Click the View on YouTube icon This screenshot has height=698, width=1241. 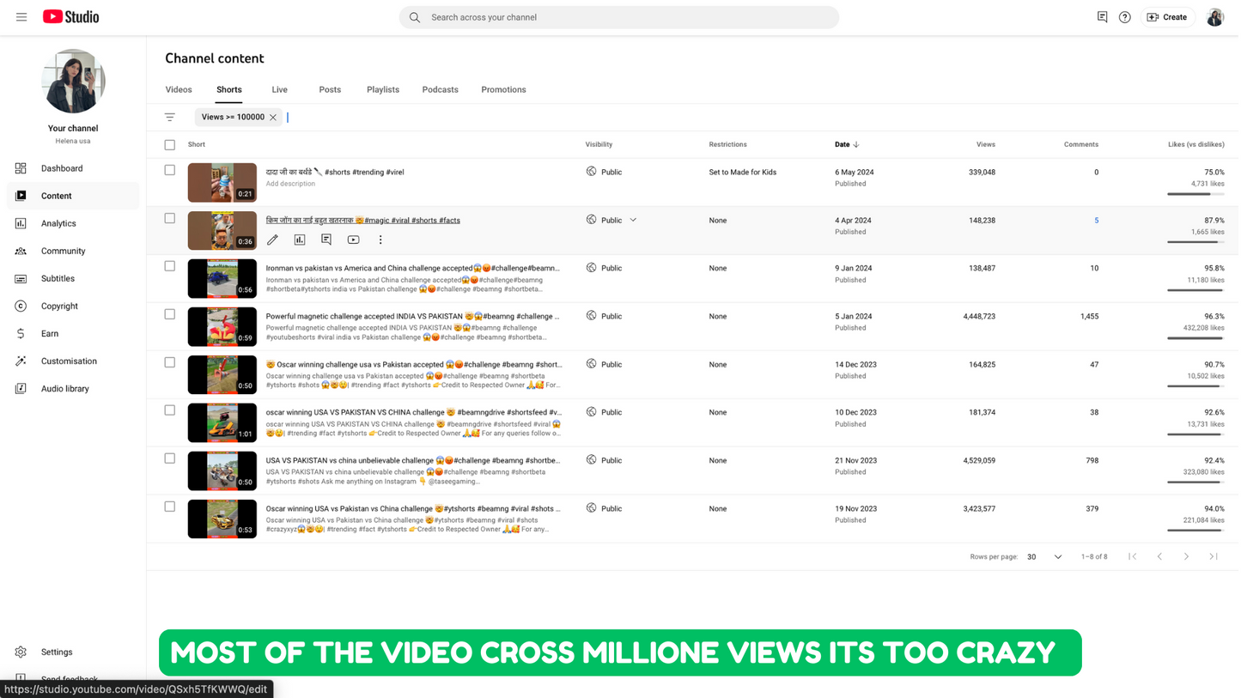[x=353, y=240]
